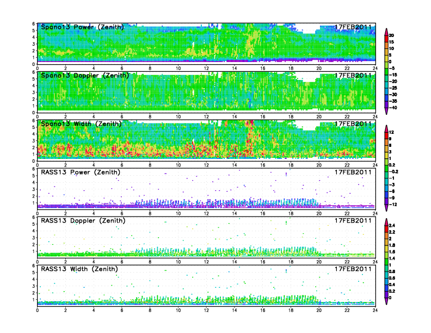
Task: Click the 'Spano13 Doppler (Zenith)' panel title
Action: [x=85, y=75]
